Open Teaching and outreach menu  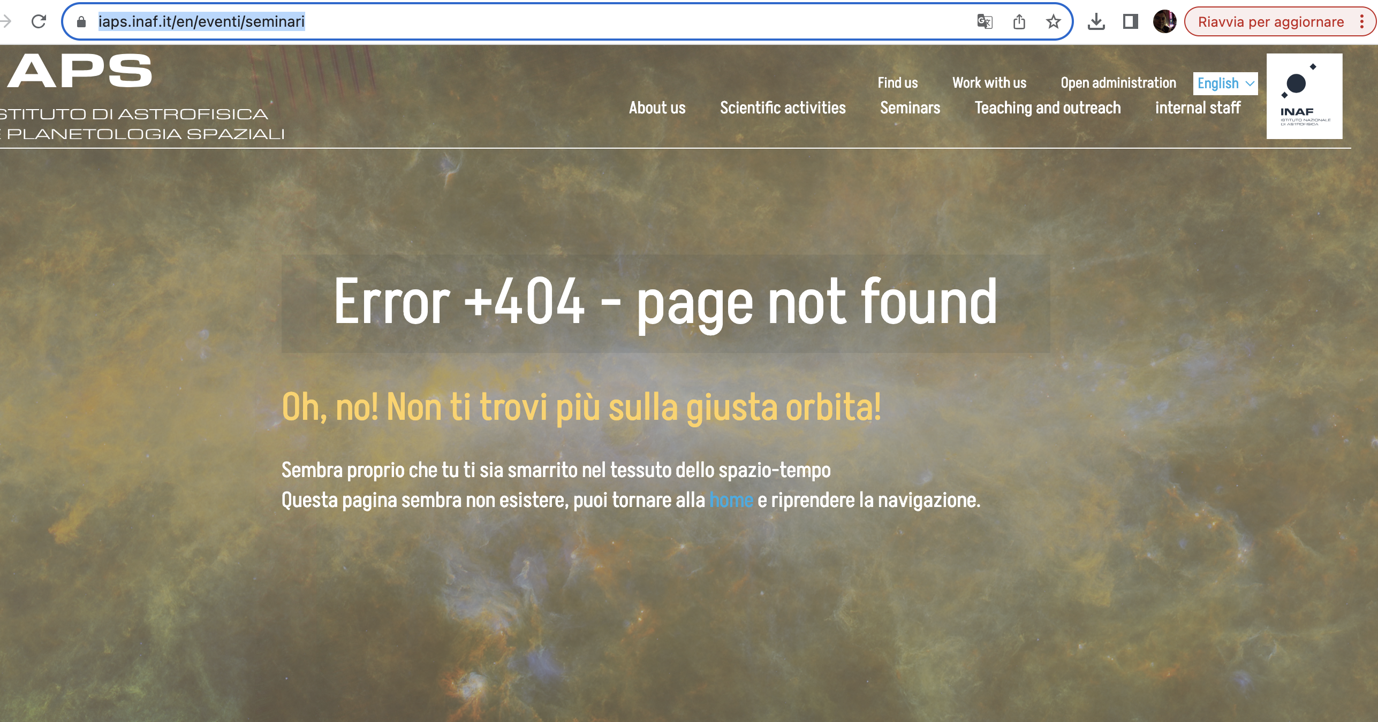[x=1048, y=108]
